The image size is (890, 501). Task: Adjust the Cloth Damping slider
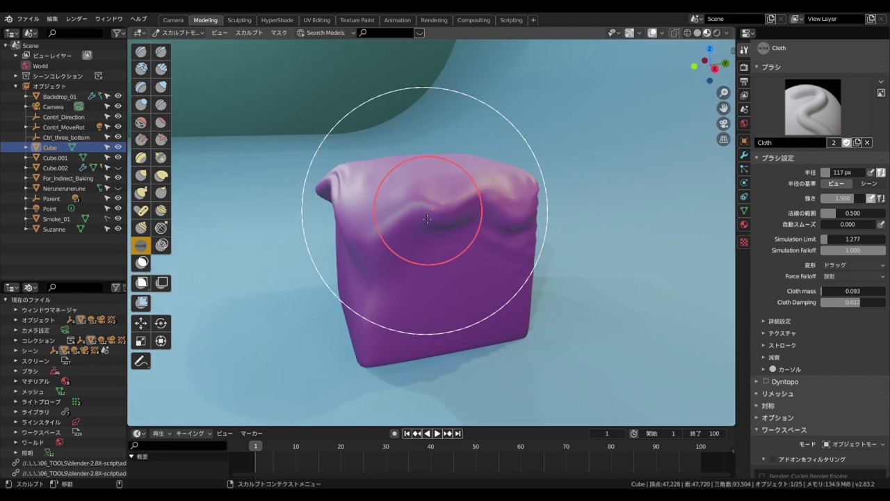pos(853,303)
